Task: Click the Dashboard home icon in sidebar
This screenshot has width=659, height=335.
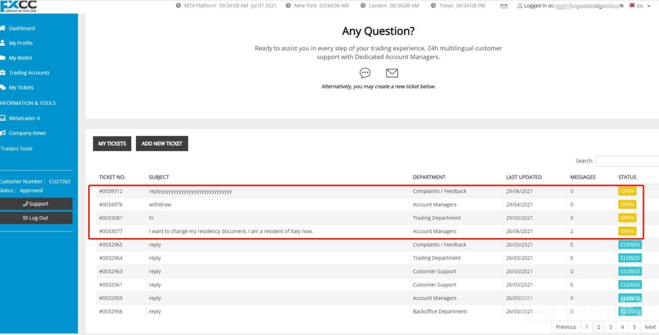Action: [x=3, y=28]
